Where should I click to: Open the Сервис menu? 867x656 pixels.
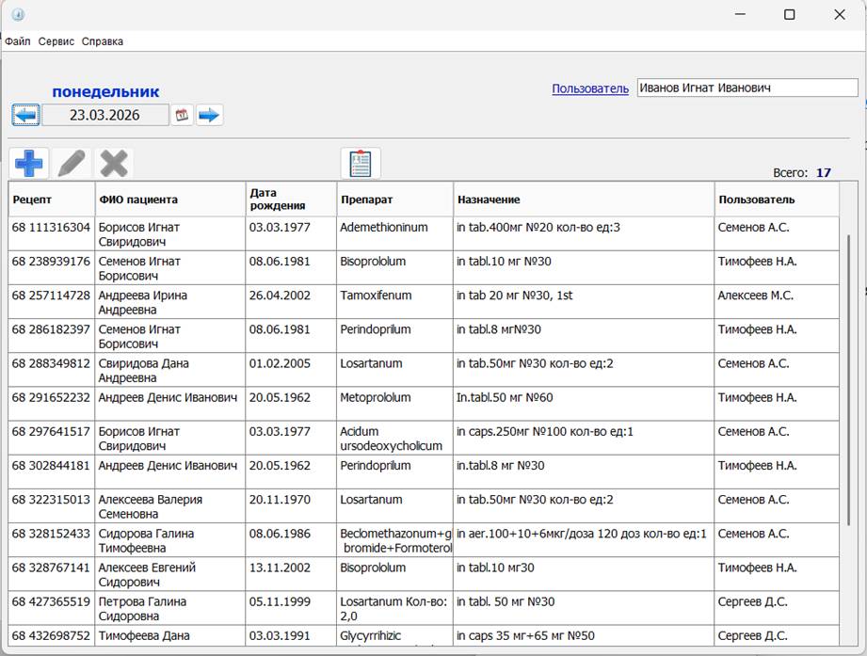tap(56, 41)
